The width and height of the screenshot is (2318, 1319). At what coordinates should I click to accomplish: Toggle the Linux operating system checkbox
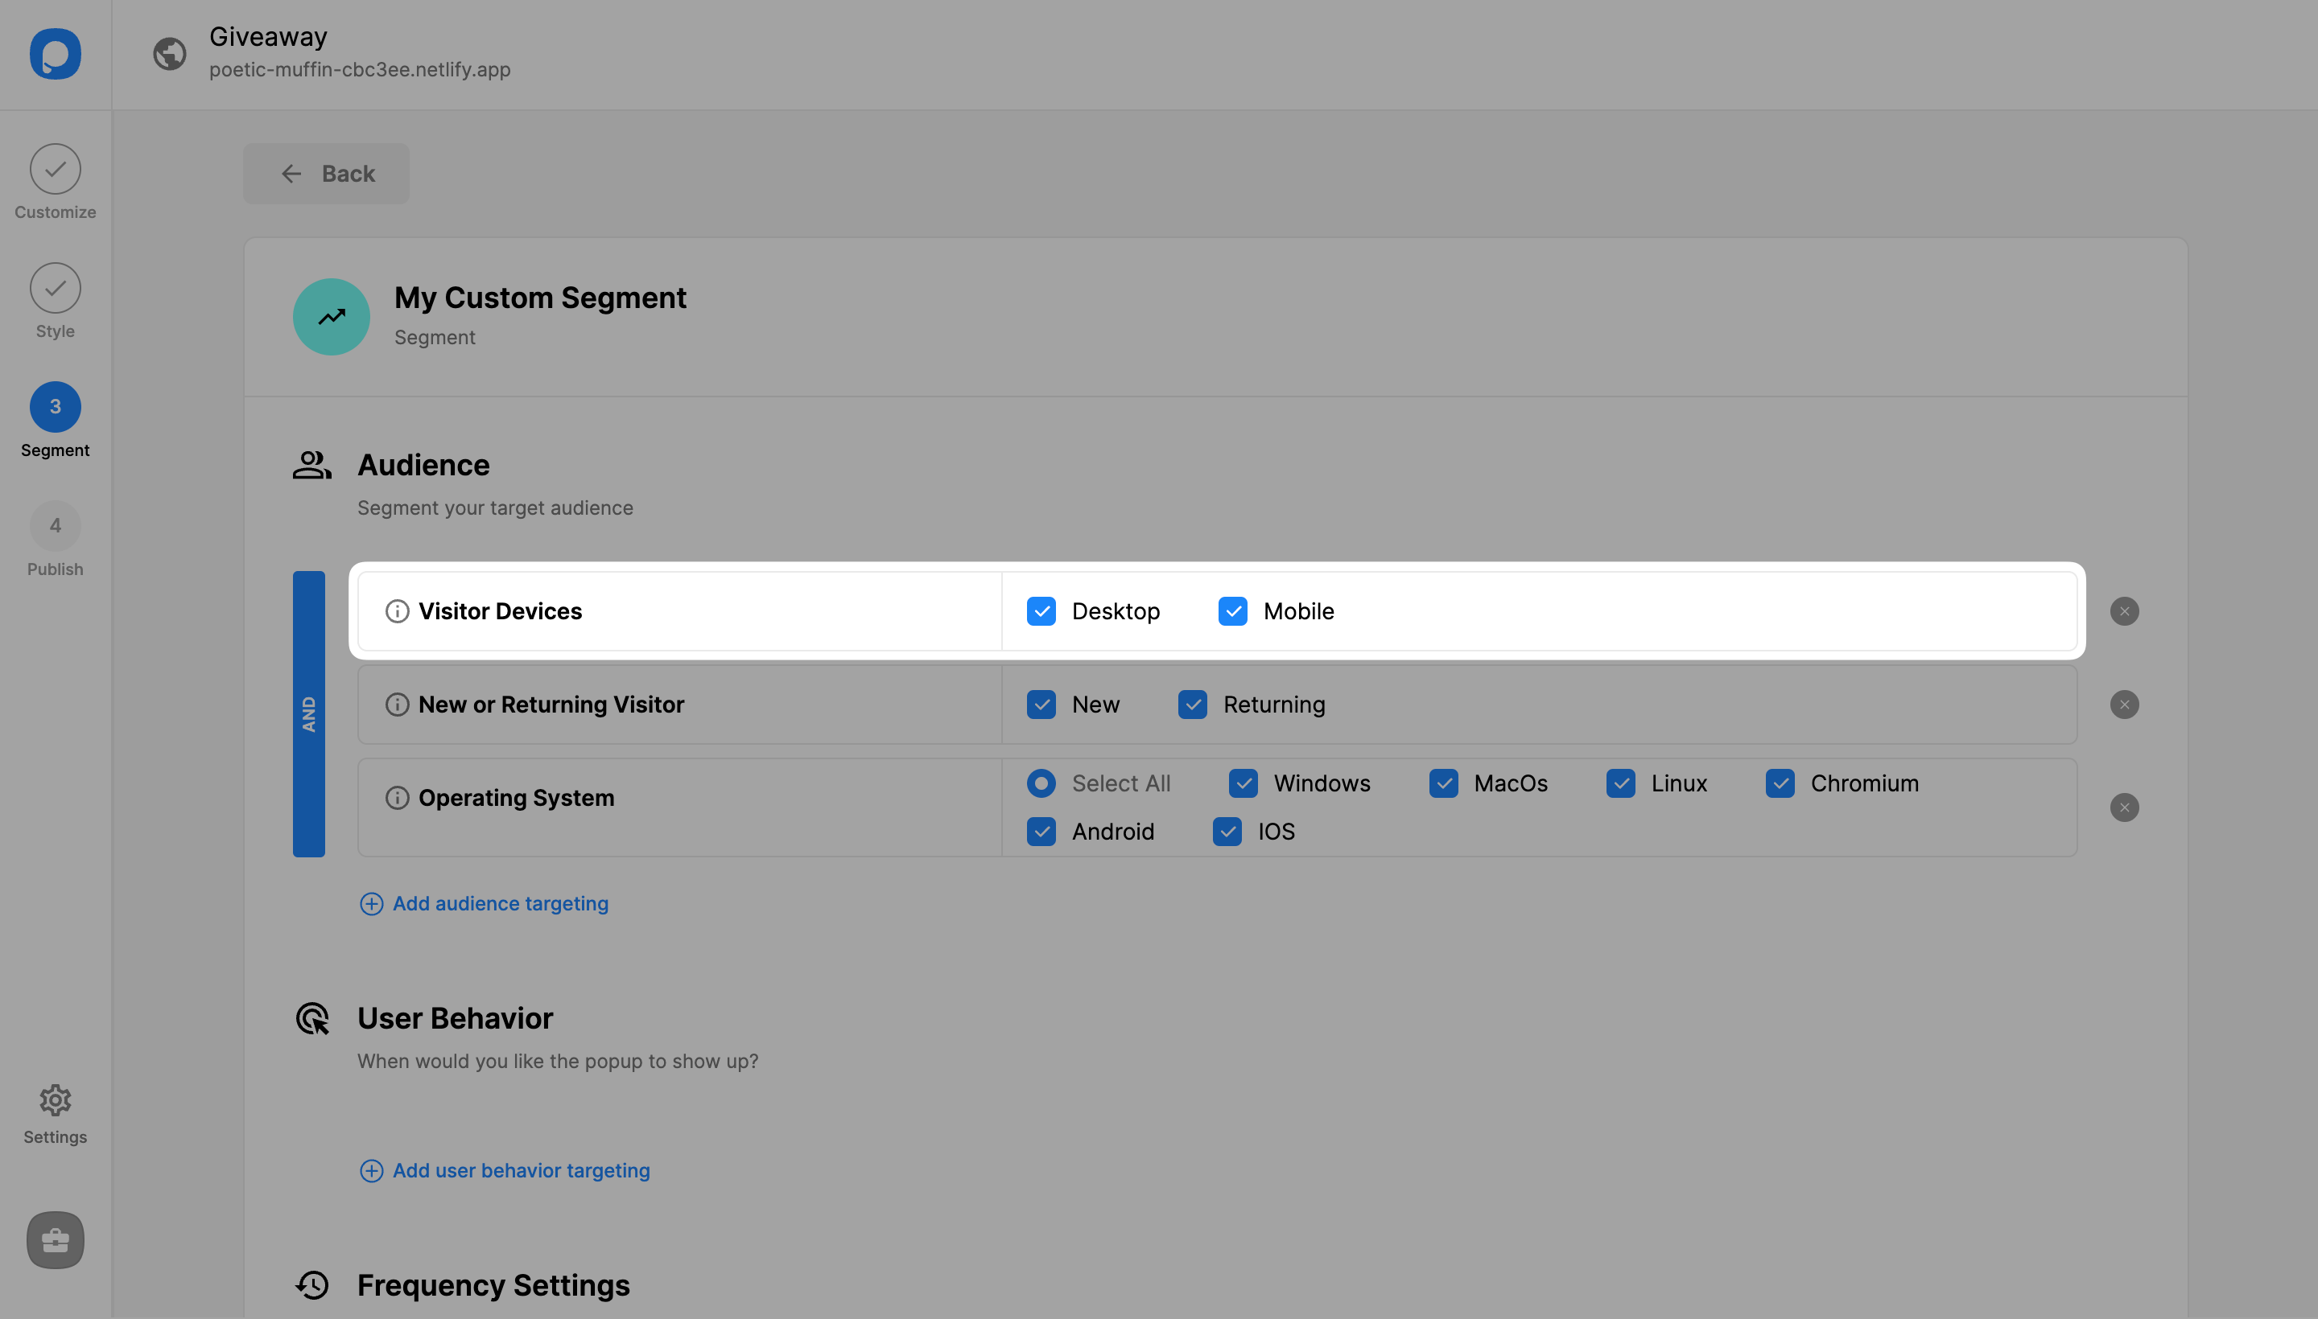pos(1621,781)
